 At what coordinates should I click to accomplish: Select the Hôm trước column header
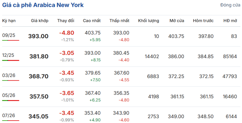pyautogui.click(x=203, y=21)
